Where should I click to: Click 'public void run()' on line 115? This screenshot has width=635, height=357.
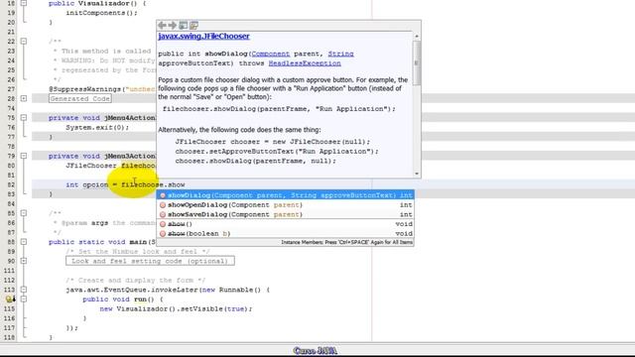point(118,299)
